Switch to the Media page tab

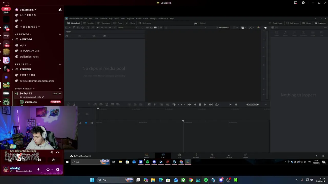147,156
